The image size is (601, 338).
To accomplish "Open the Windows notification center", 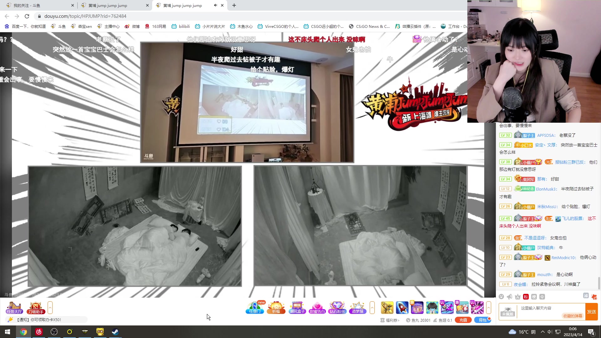I will (591, 332).
